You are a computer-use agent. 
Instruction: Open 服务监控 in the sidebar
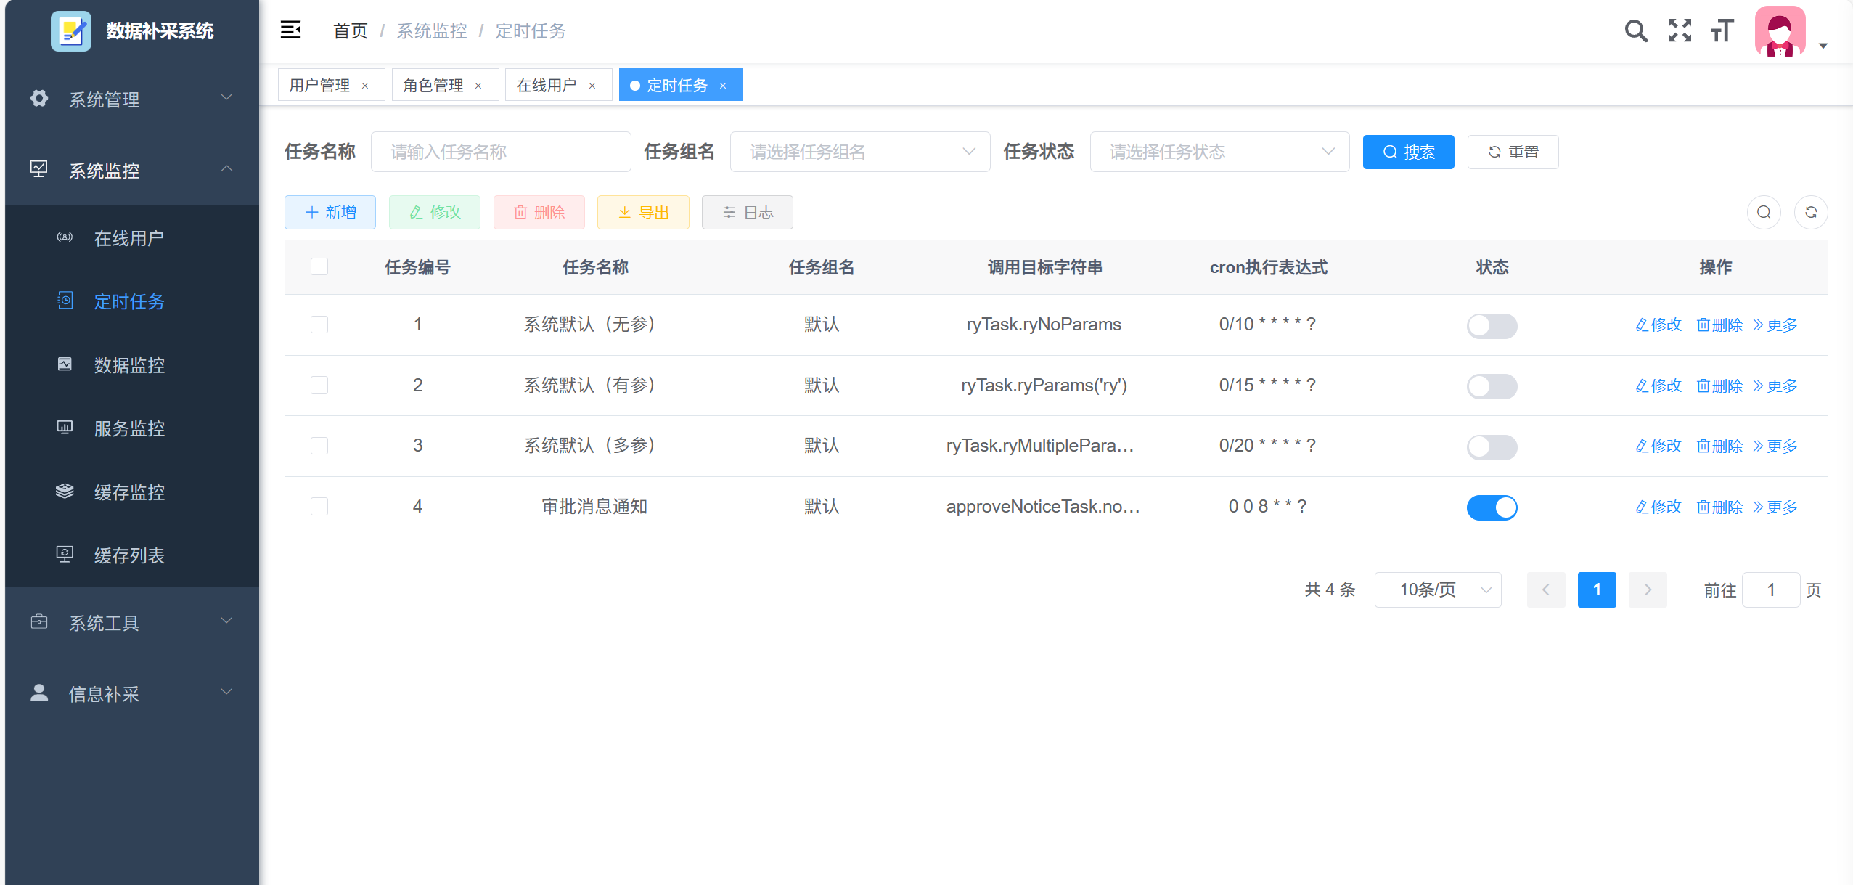[x=132, y=428]
